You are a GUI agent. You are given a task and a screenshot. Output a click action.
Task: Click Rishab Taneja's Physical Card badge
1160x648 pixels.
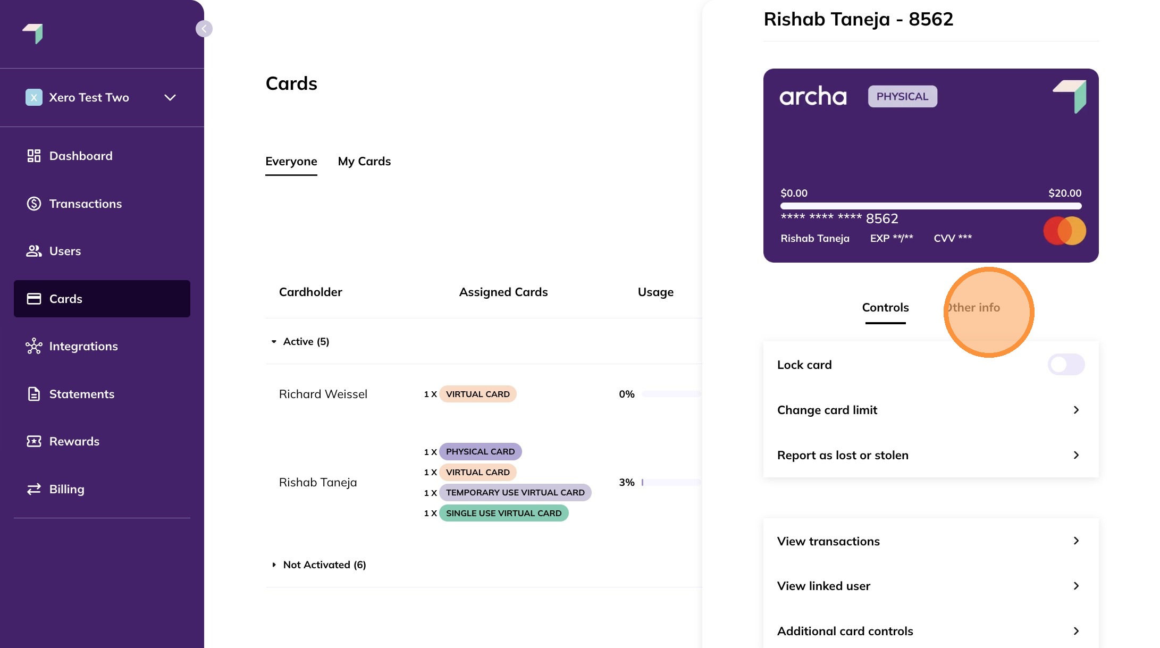click(x=480, y=452)
